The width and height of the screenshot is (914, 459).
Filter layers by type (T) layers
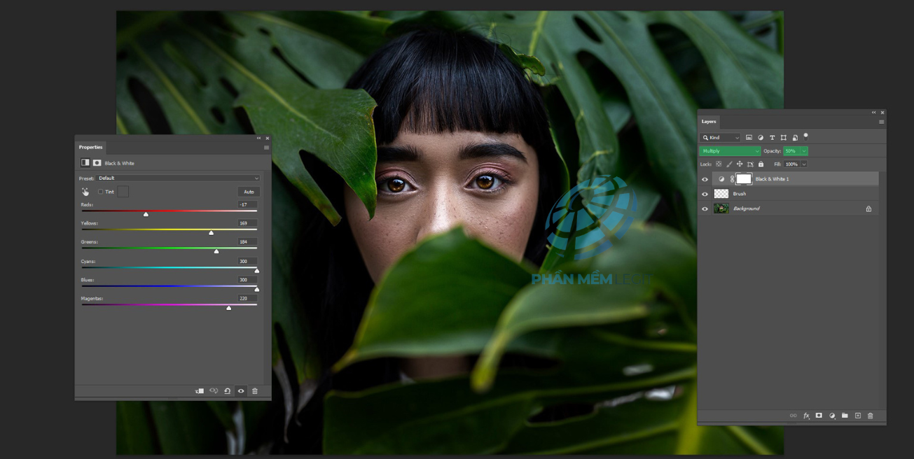(x=772, y=138)
